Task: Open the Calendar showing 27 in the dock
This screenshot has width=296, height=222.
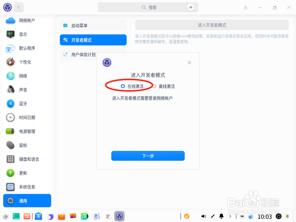Action: pyautogui.click(x=108, y=216)
